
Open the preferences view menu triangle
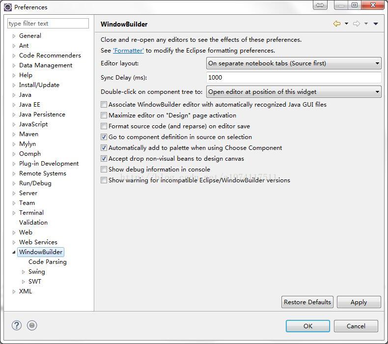click(376, 24)
